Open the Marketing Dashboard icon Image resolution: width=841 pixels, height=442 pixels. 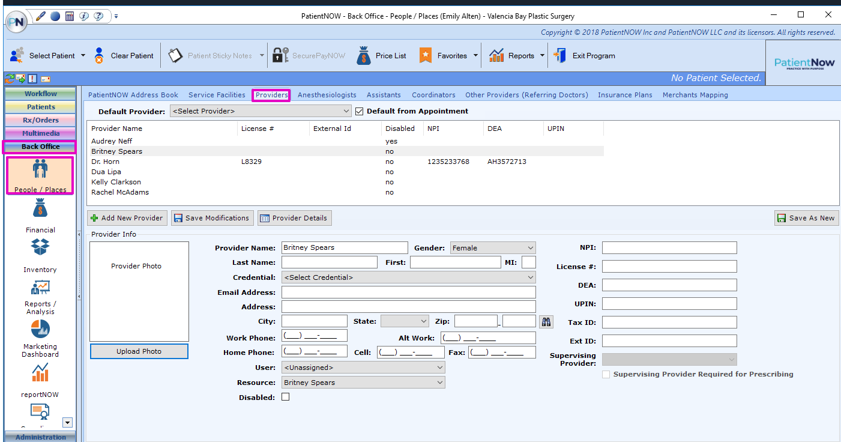point(40,330)
